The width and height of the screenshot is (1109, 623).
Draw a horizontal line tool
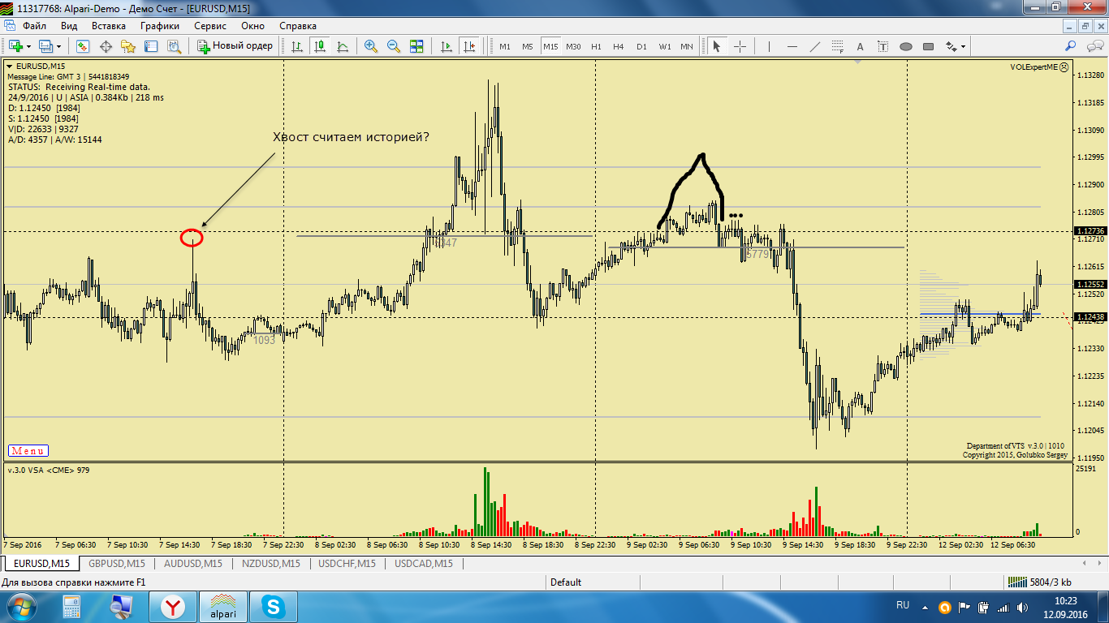(x=792, y=46)
